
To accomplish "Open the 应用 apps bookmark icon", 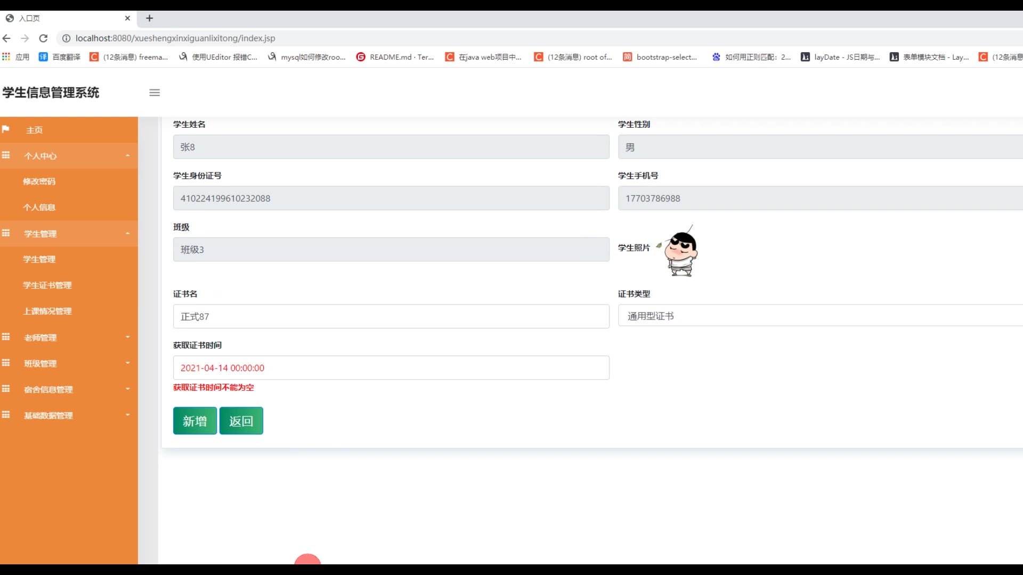I will click(6, 57).
